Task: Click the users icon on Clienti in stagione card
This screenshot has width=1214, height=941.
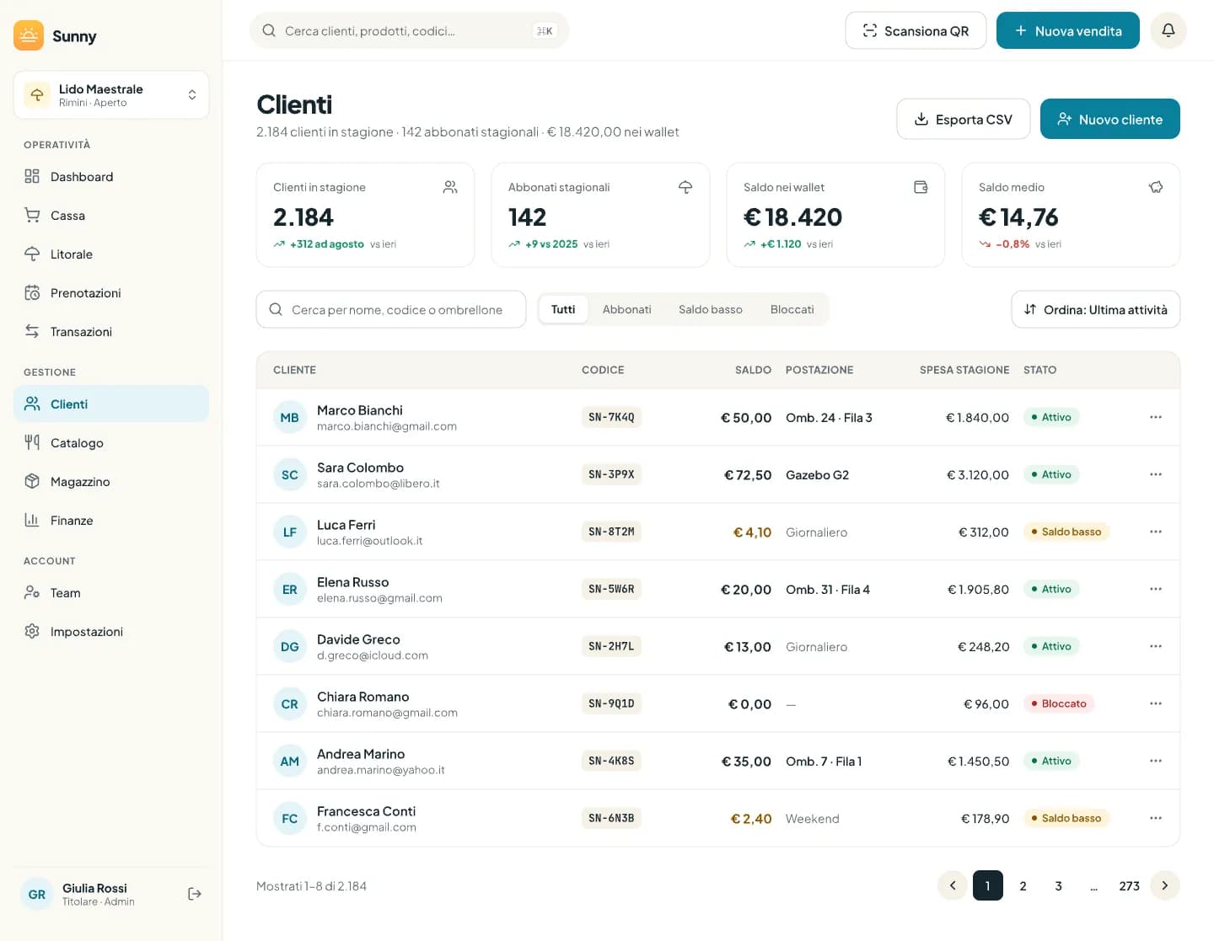Action: point(450,187)
